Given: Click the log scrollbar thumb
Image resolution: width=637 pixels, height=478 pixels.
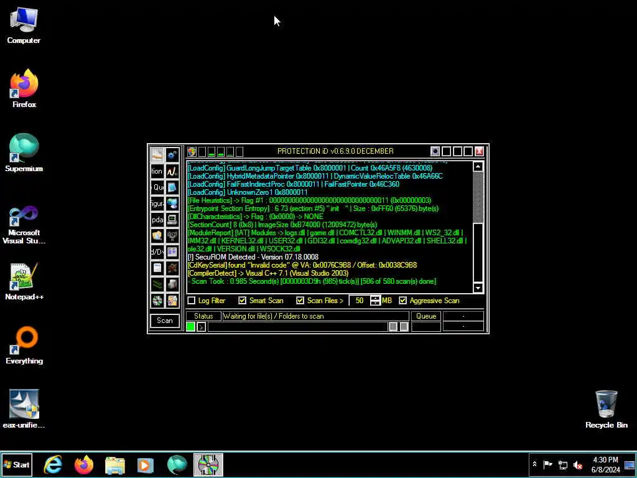Looking at the screenshot, I should point(478,253).
